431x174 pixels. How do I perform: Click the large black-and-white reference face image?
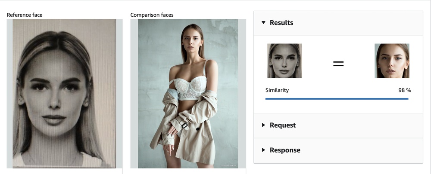pyautogui.click(x=64, y=93)
